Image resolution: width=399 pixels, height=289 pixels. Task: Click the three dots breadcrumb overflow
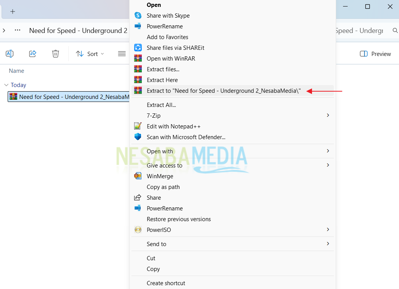[x=18, y=30]
